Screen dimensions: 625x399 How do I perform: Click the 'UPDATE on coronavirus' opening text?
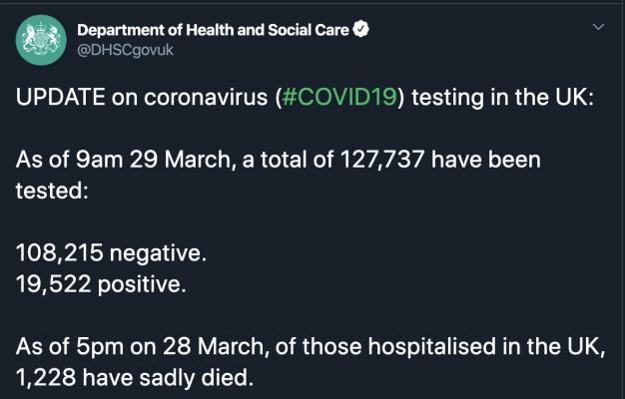142,97
